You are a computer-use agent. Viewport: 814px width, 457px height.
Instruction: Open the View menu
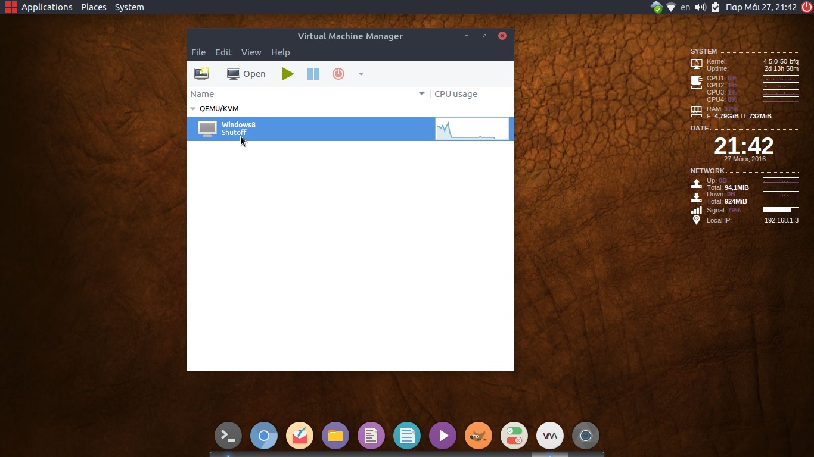coord(251,52)
